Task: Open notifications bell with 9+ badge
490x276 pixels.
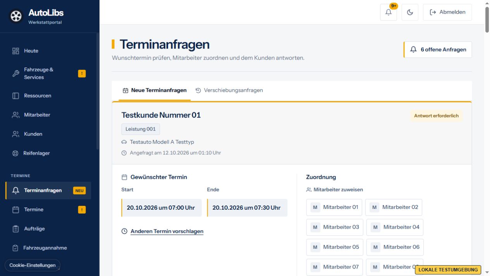Action: point(389,12)
